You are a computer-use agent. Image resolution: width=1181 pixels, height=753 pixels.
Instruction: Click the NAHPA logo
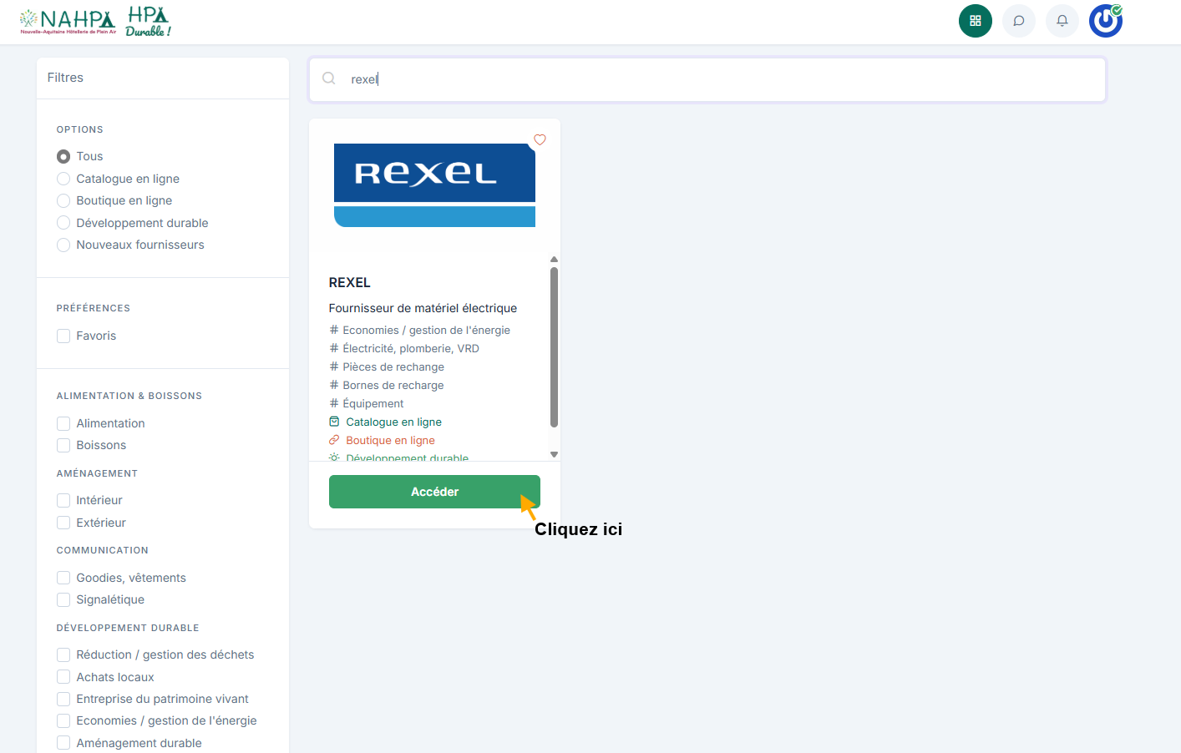pyautogui.click(x=68, y=22)
